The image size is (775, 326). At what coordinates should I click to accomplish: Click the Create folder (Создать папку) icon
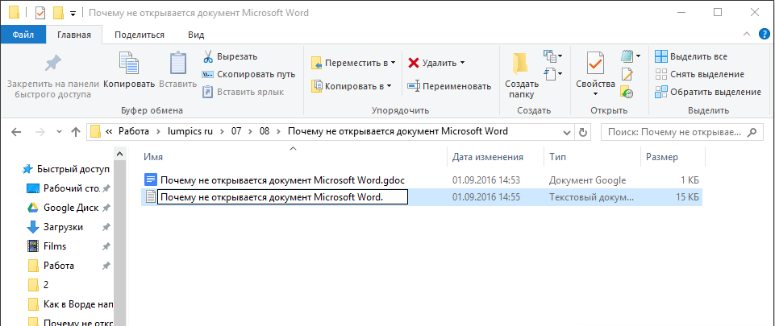(521, 64)
